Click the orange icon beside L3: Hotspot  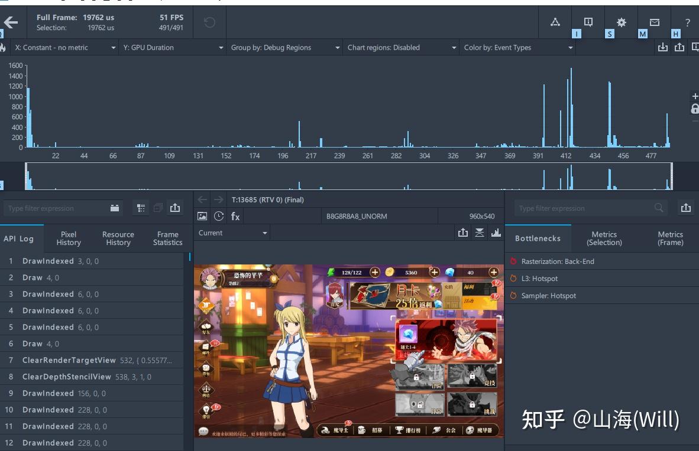tap(513, 278)
